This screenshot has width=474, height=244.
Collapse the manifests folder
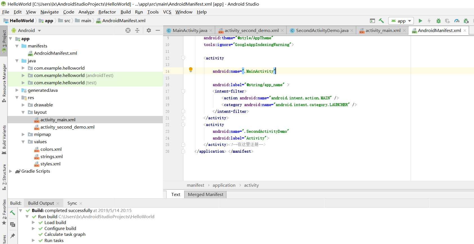pos(17,46)
